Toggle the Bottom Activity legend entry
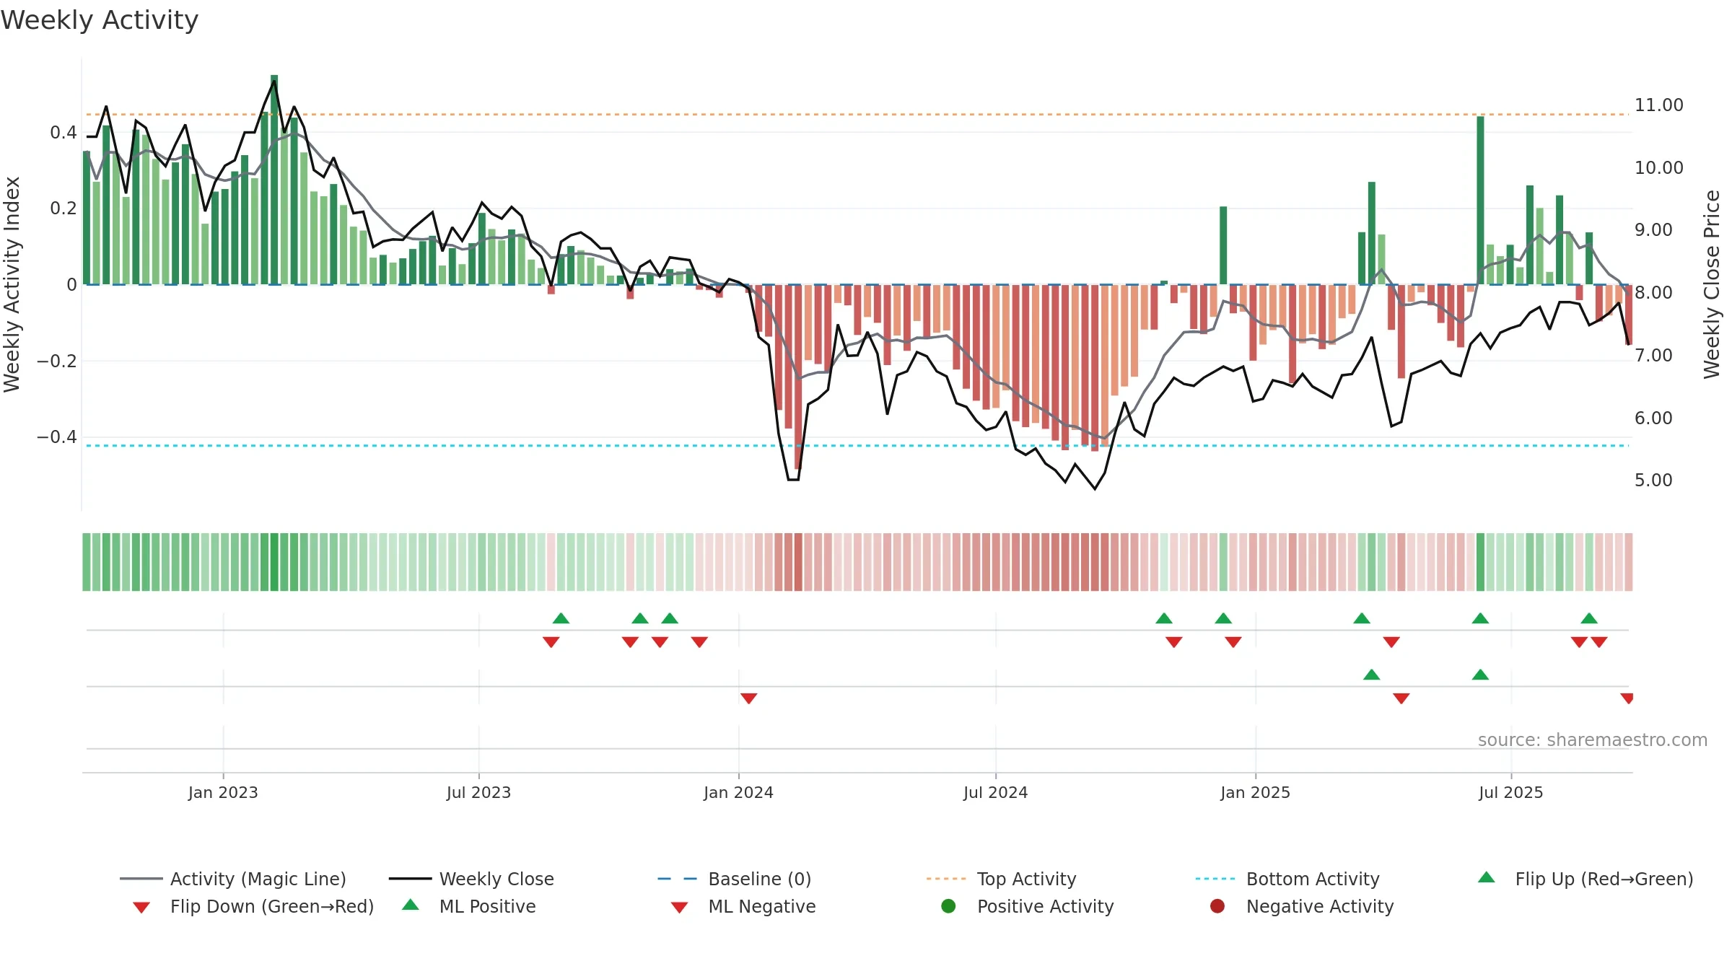Viewport: 1732px width, 974px height. point(1287,879)
